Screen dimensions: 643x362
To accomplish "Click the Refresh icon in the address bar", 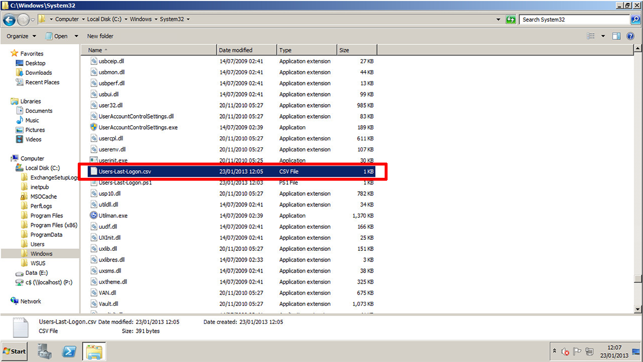I will coord(510,19).
